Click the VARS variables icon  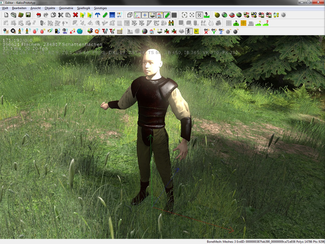click(65, 31)
